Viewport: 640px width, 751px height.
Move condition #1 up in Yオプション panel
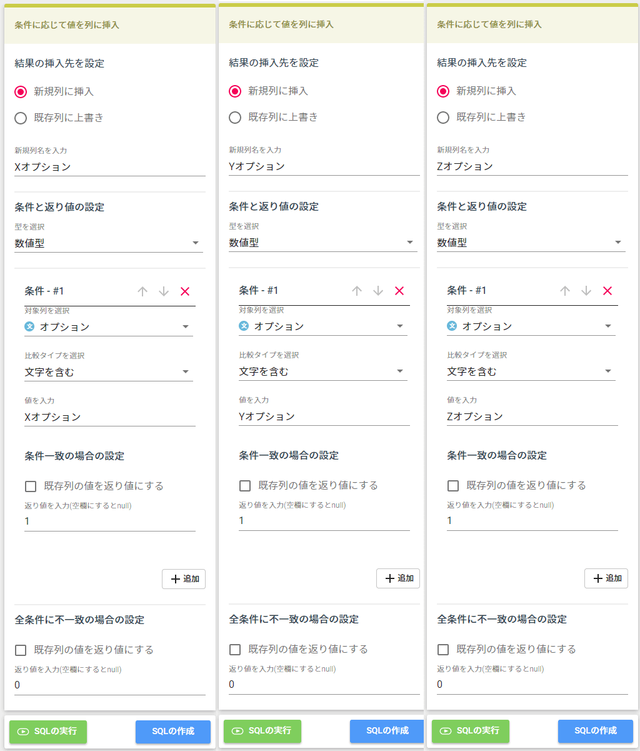click(357, 291)
